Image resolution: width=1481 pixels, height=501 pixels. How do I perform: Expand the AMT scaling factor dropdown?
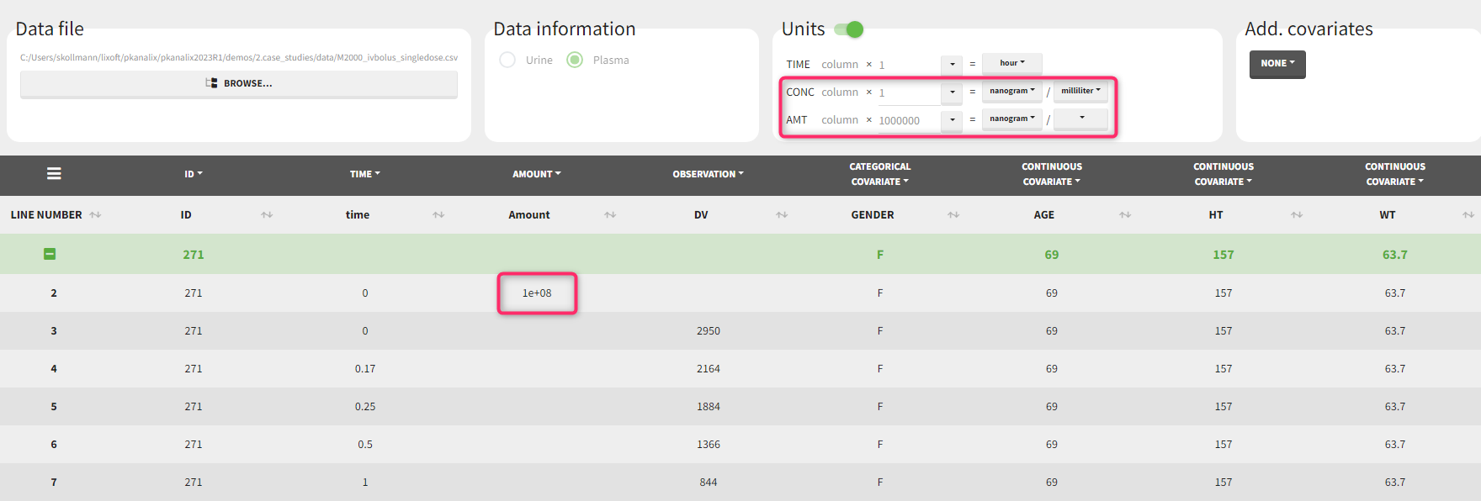[952, 120]
